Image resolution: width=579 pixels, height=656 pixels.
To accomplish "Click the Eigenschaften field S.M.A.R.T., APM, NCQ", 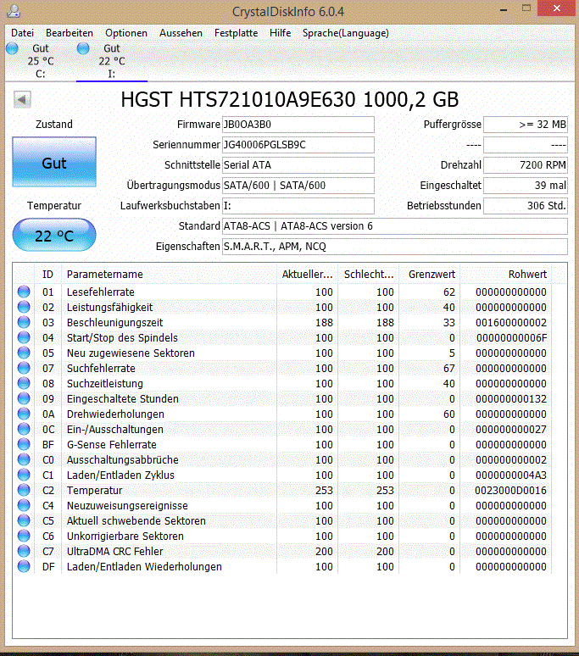I will tap(394, 247).
